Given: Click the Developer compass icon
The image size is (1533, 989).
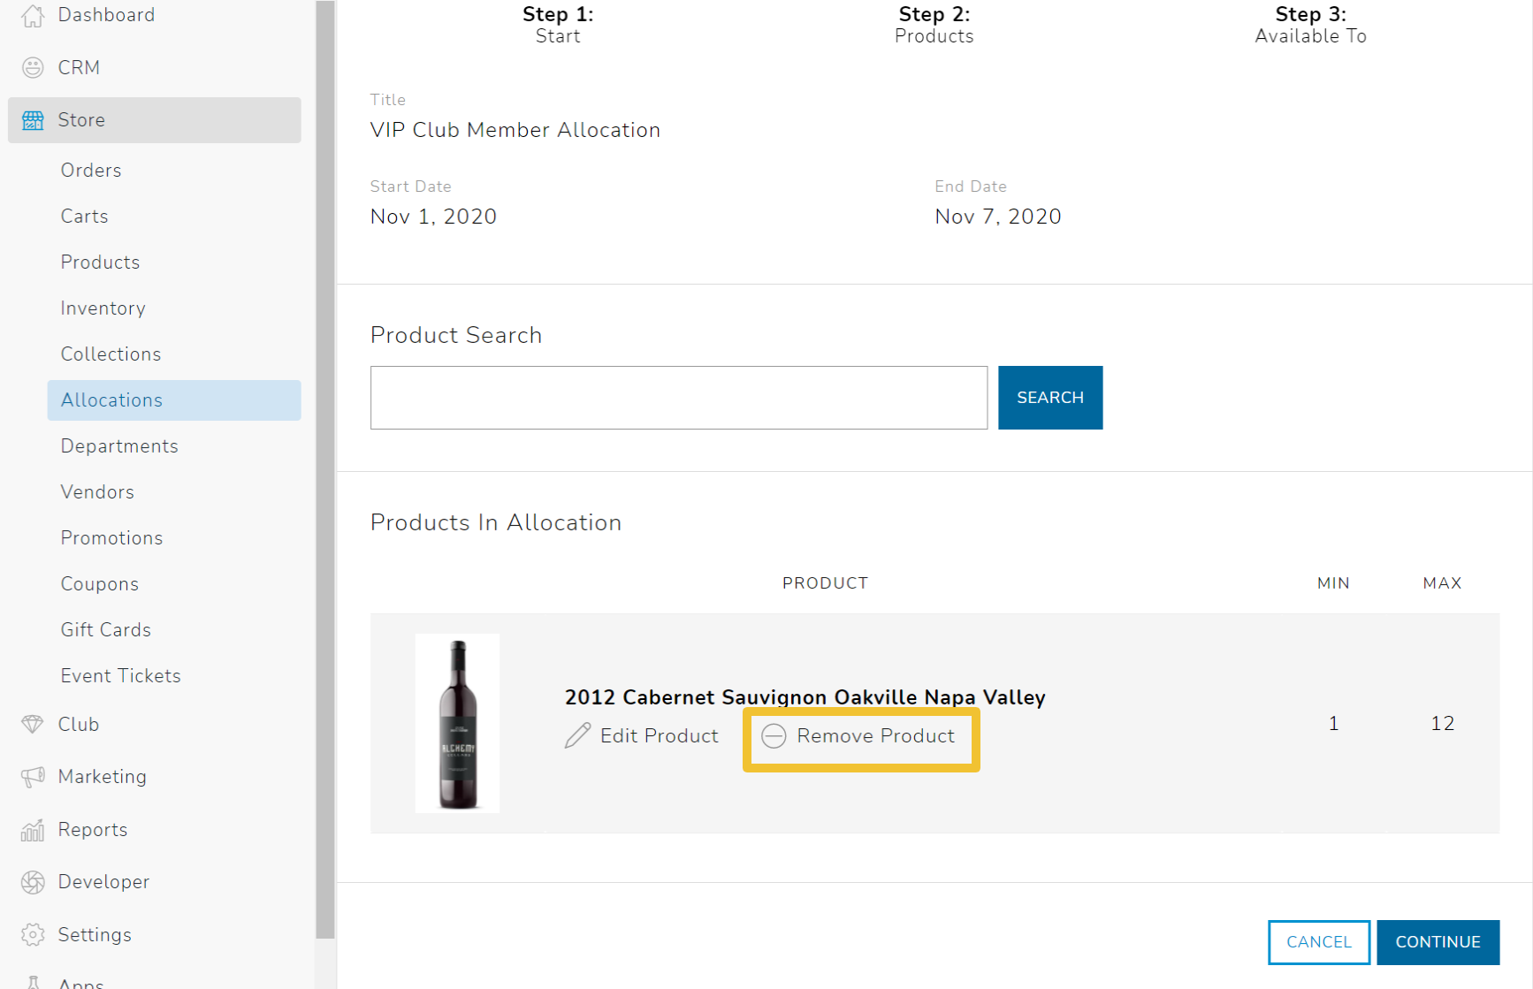Looking at the screenshot, I should pos(33,881).
